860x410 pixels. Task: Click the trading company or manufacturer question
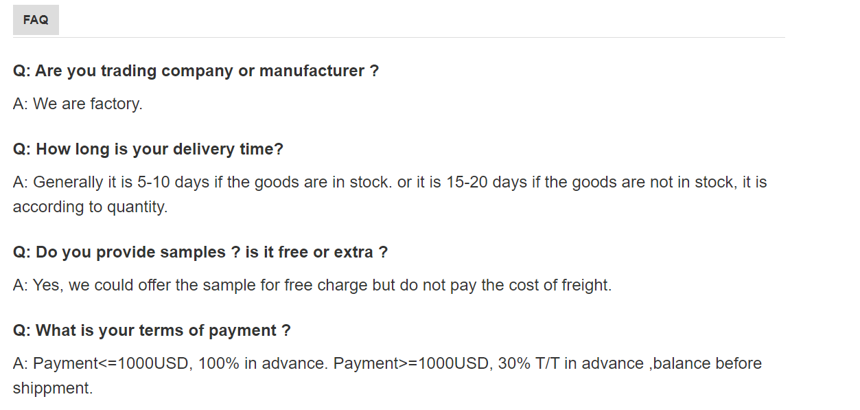196,71
